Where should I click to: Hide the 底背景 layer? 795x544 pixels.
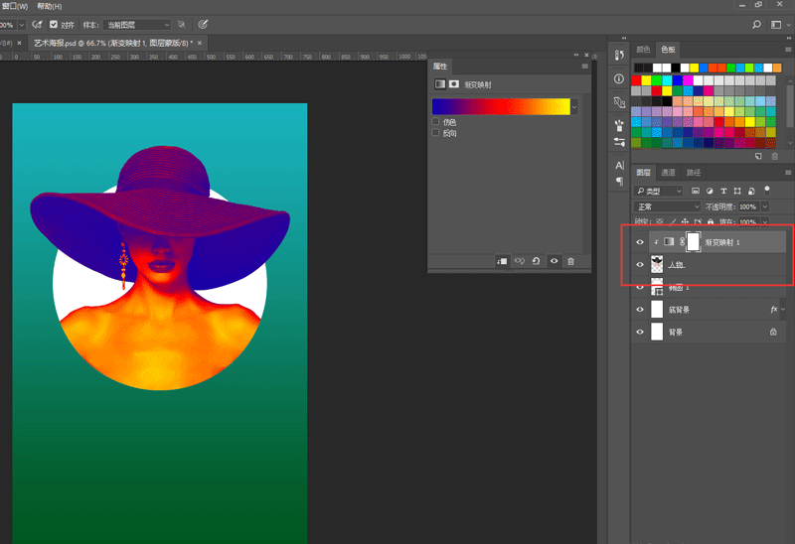[640, 310]
